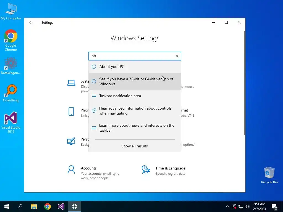Open Chrome from the taskbar
Viewport: 283px width, 212px height.
pos(48,206)
